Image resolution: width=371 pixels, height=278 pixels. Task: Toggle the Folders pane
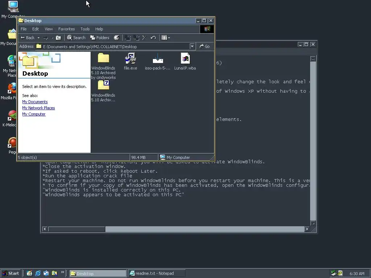click(100, 38)
